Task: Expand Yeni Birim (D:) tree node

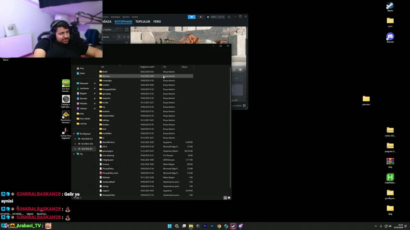Action: [x=75, y=144]
